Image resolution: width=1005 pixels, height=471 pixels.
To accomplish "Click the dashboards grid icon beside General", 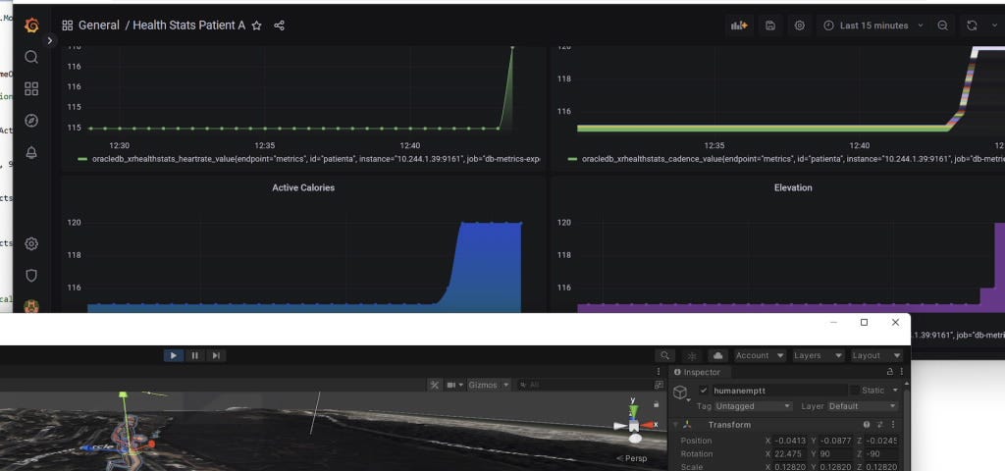I will tap(68, 26).
